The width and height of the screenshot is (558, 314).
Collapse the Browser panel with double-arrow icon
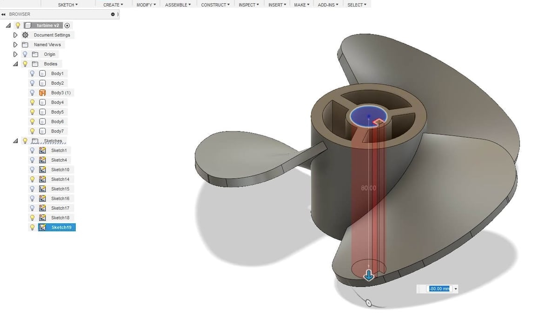point(4,14)
